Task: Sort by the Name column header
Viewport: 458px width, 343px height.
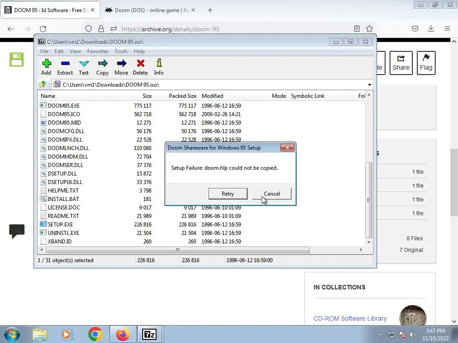Action: click(x=74, y=96)
